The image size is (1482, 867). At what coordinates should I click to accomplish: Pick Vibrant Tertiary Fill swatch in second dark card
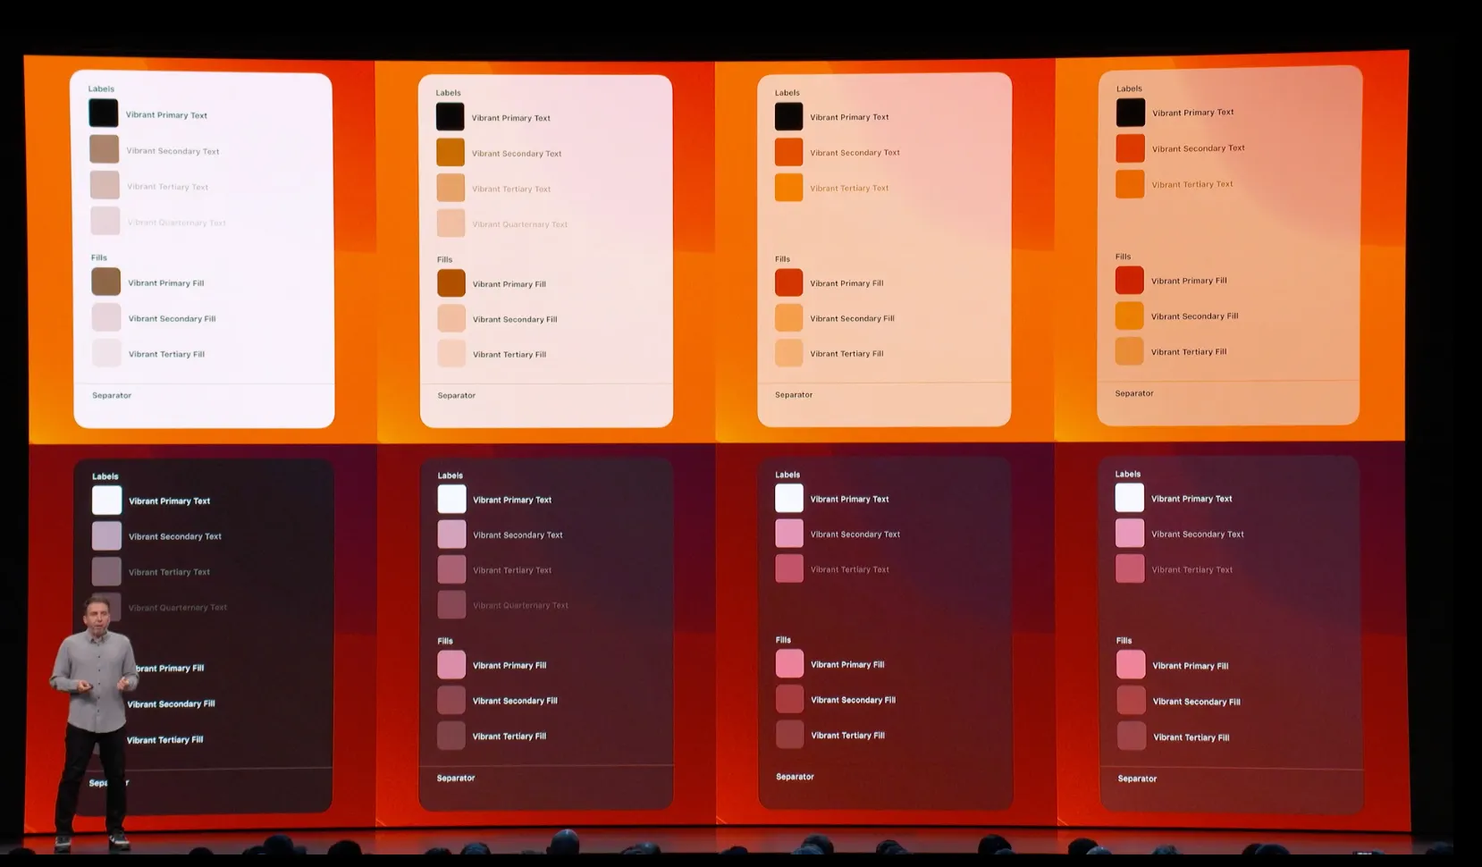point(451,736)
